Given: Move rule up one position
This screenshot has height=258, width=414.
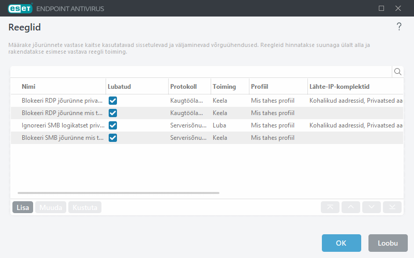Looking at the screenshot, I should [x=351, y=207].
